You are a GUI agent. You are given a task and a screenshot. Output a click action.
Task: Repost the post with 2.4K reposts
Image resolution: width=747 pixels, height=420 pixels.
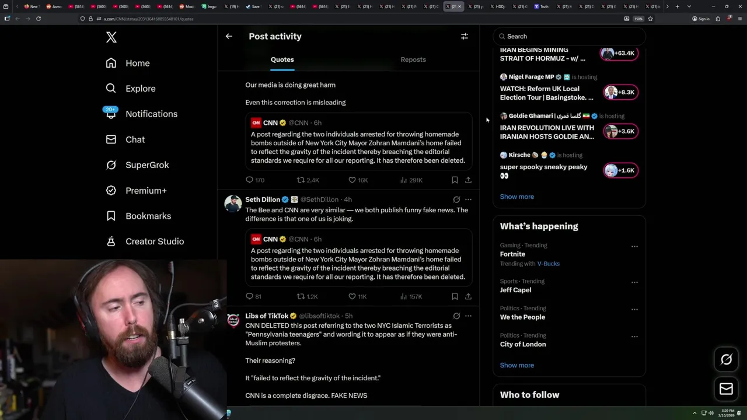pos(308,180)
